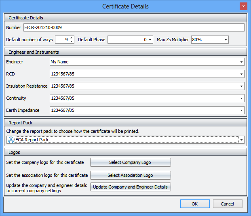Expand the Max Zs Multiplier dropdown
This screenshot has height=216, width=251.
point(225,40)
